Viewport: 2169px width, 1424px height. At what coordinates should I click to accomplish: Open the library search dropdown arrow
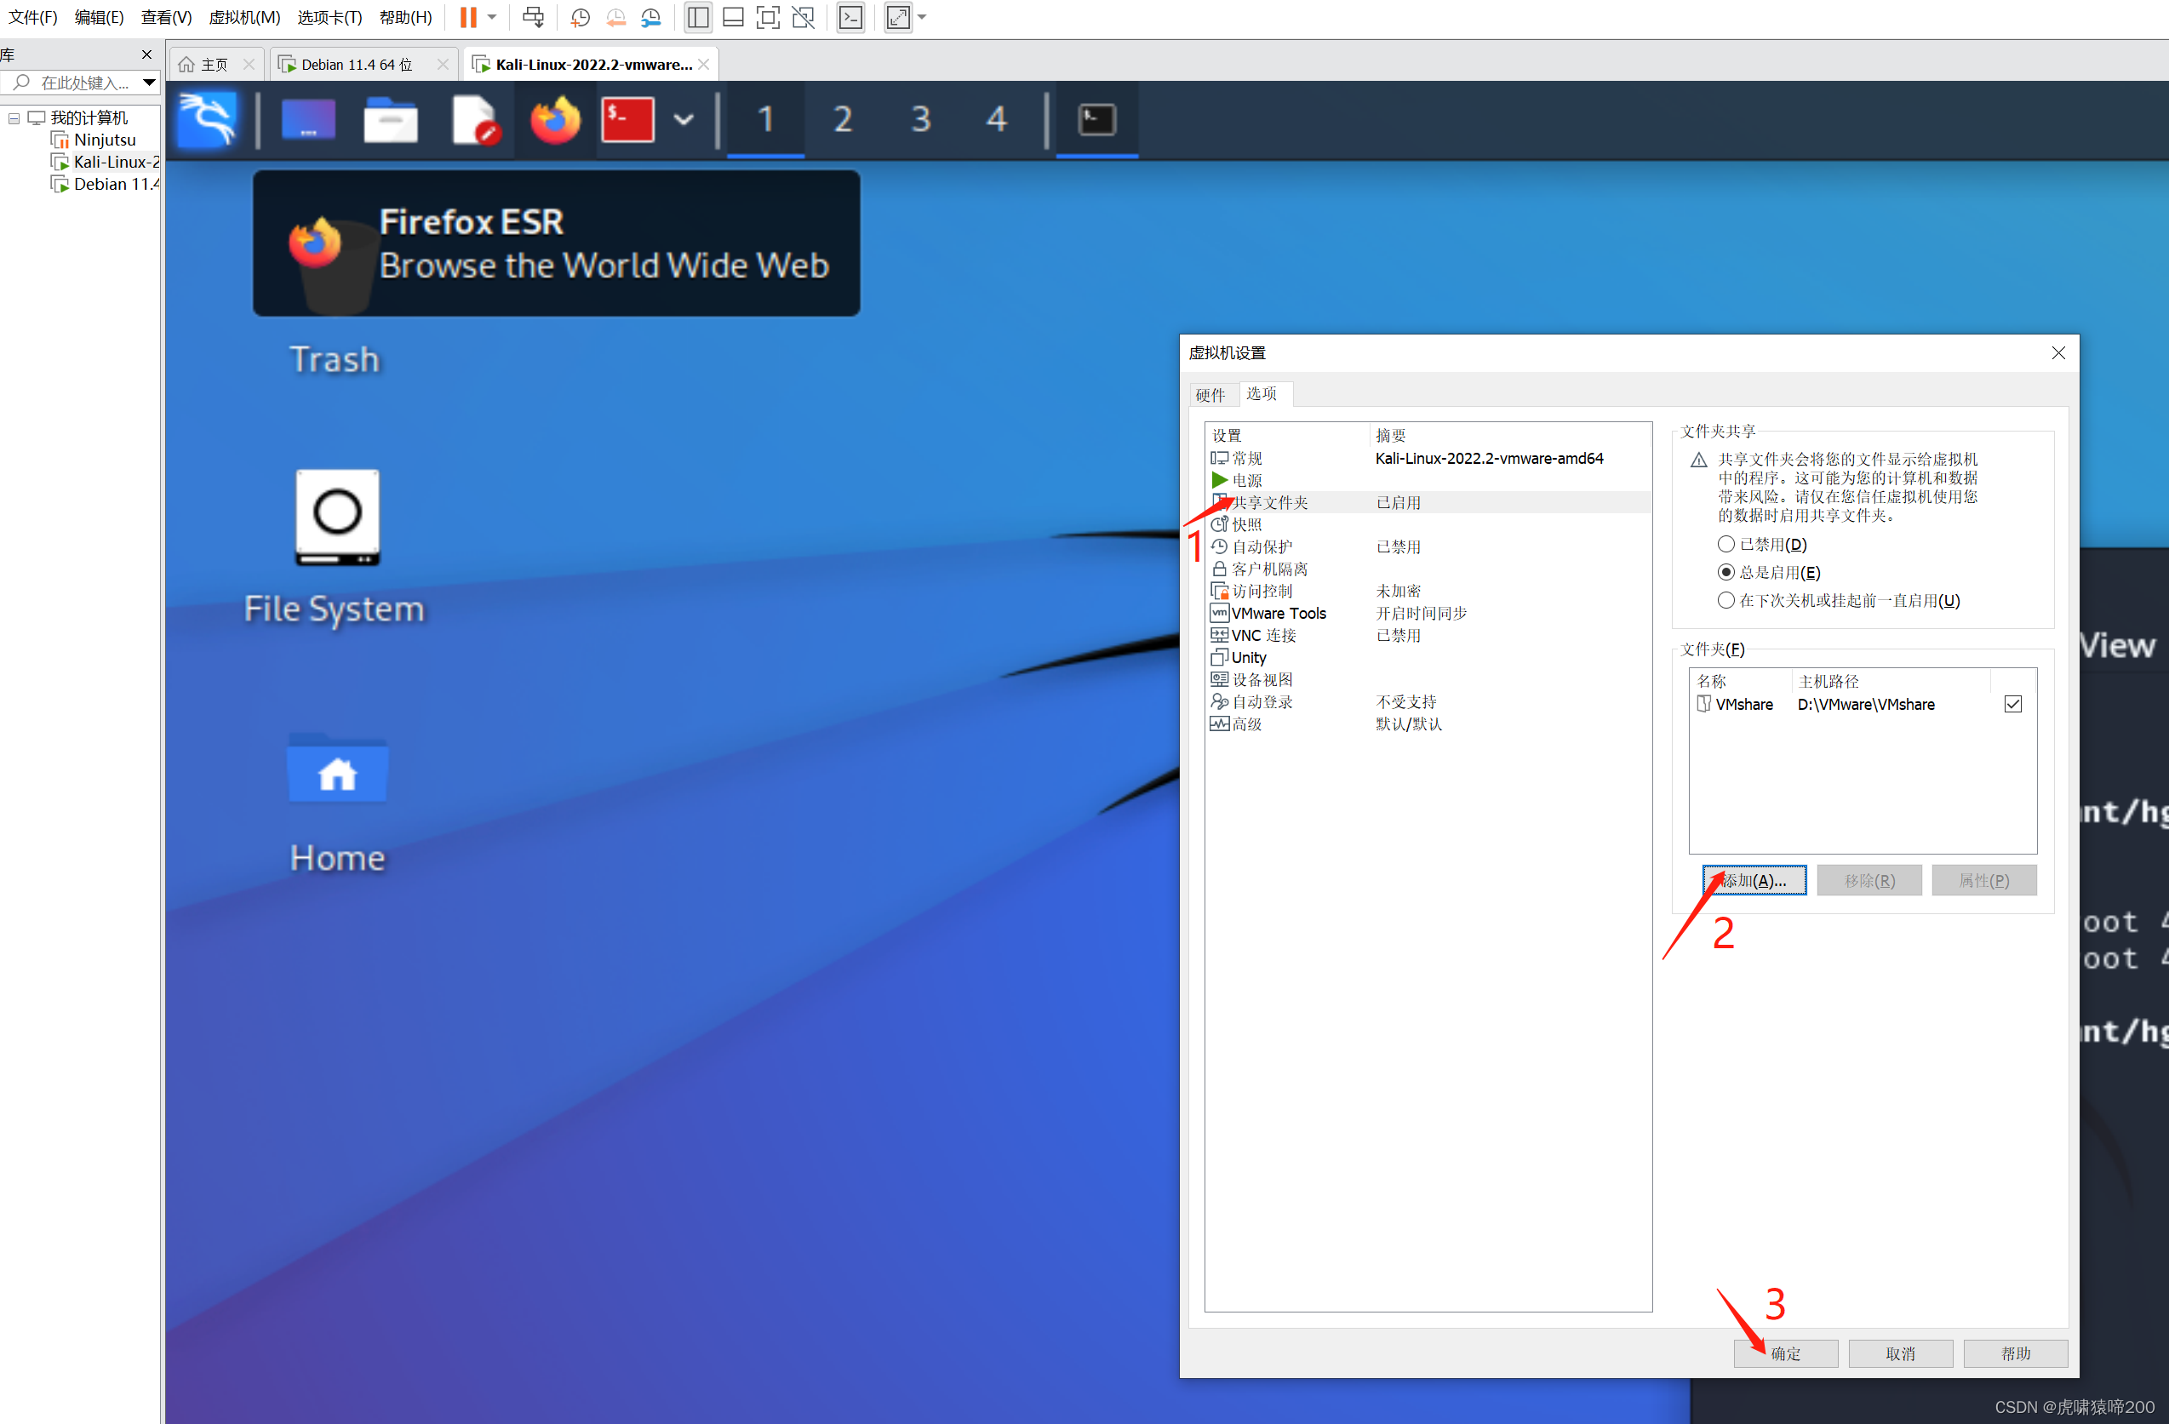click(x=150, y=83)
